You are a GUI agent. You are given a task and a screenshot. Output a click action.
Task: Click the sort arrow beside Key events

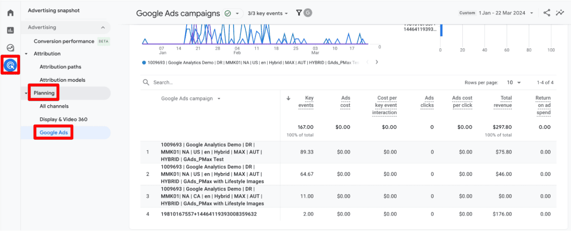tap(289, 98)
